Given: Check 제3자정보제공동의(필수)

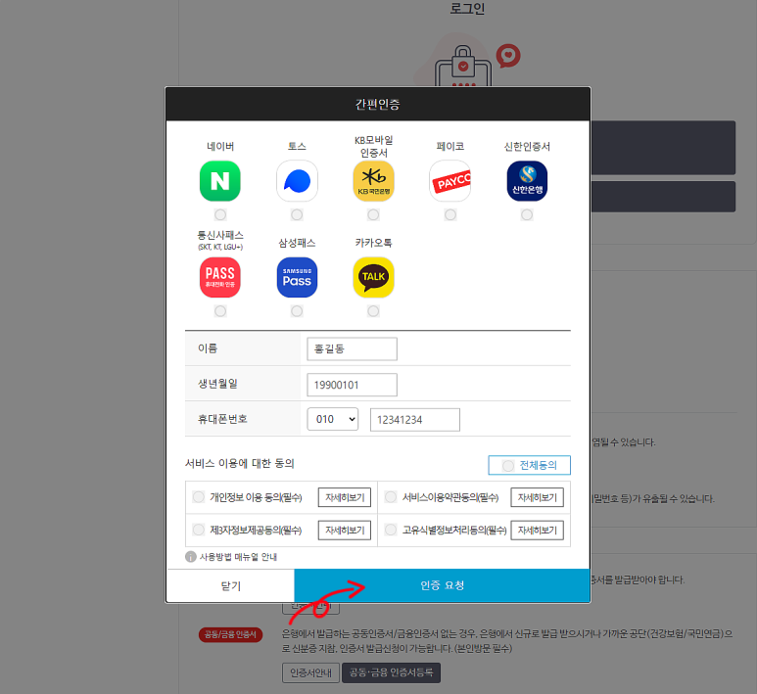Looking at the screenshot, I should tap(199, 530).
